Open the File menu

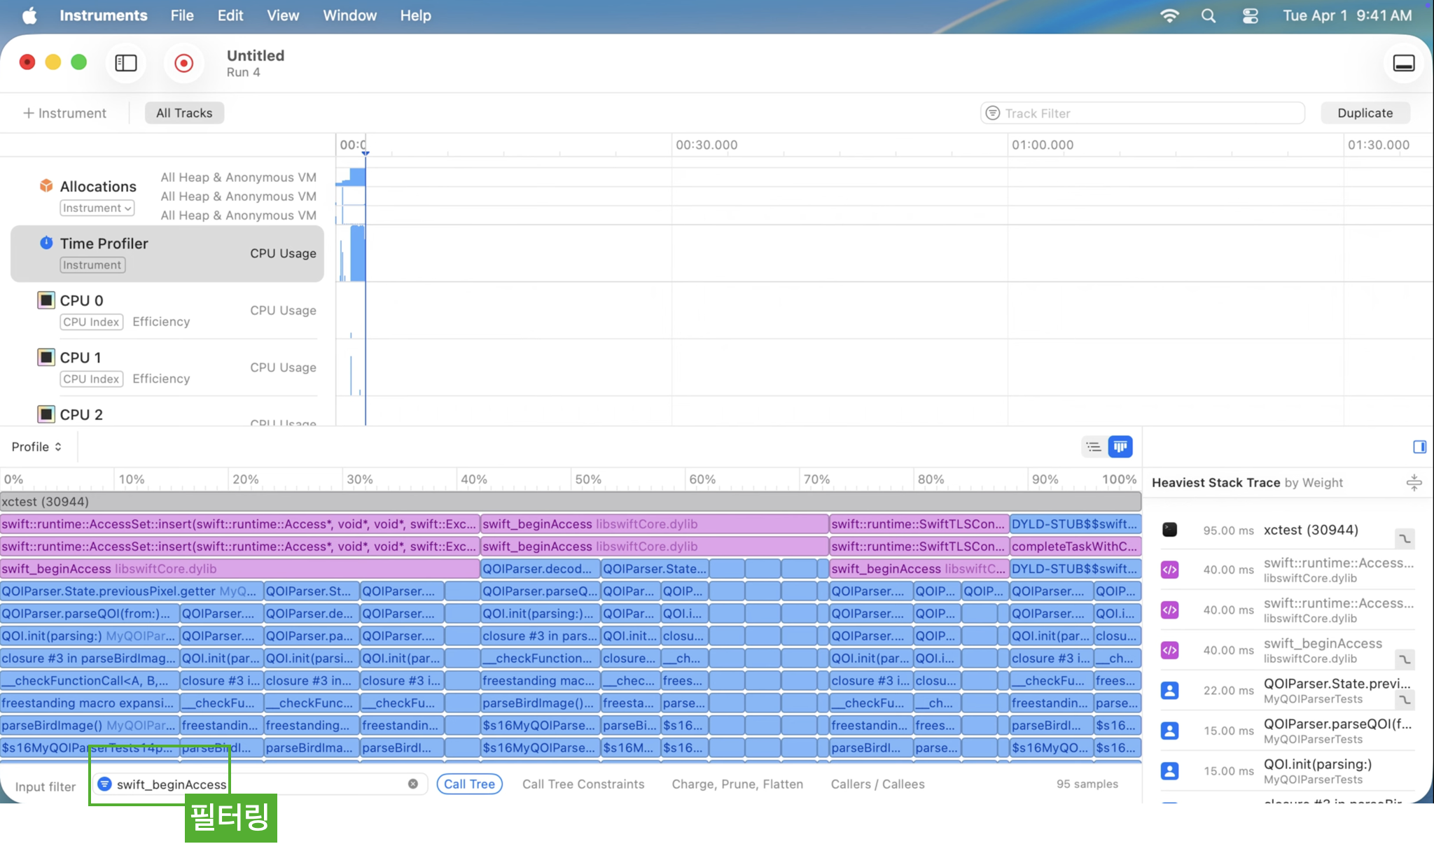click(x=182, y=15)
